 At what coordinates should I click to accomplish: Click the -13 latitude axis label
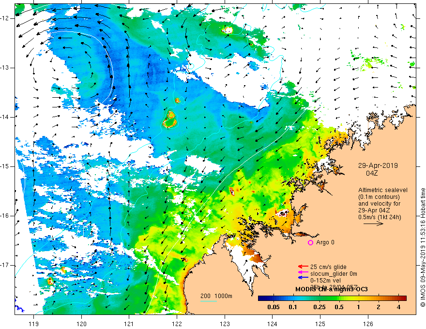click(5, 68)
